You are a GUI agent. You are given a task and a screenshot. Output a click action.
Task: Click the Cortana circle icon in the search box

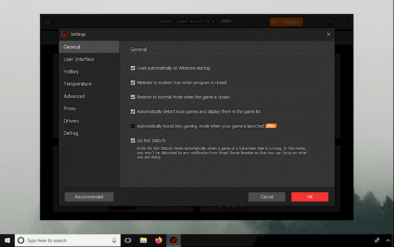pyautogui.click(x=21, y=241)
